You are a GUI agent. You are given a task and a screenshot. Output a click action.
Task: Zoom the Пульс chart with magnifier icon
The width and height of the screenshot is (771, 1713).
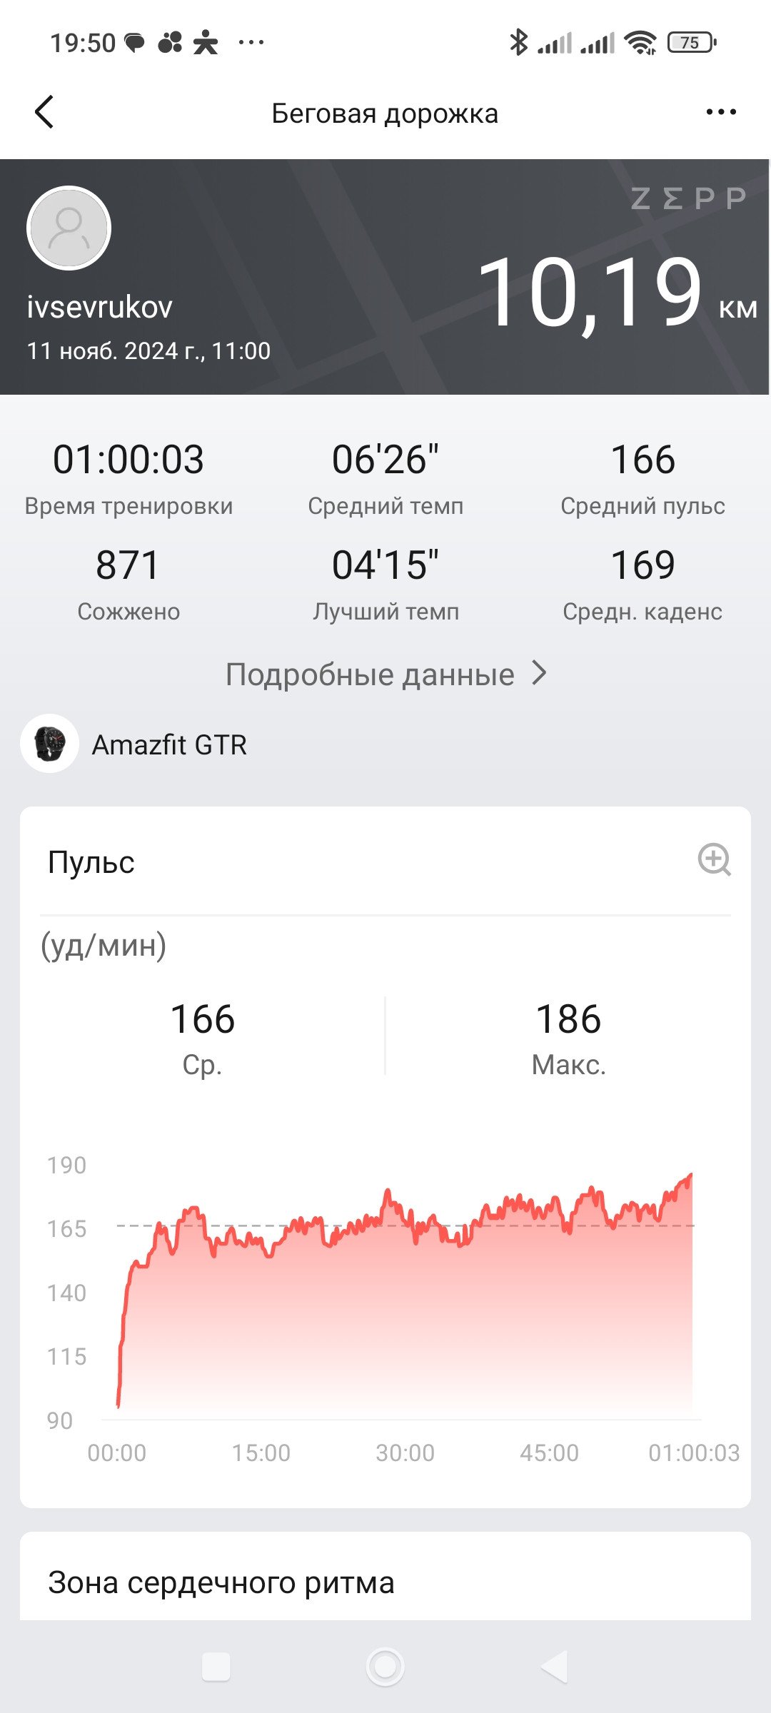pos(714,859)
